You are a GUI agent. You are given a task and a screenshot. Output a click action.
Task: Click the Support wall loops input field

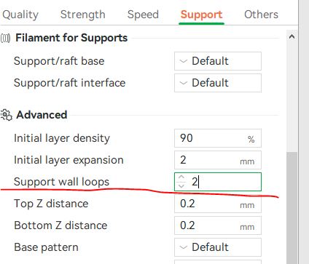(x=218, y=182)
